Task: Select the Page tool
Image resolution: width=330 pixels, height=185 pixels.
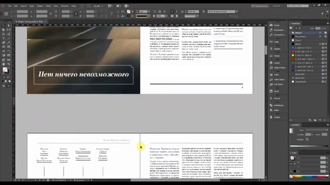Action: 4,30
